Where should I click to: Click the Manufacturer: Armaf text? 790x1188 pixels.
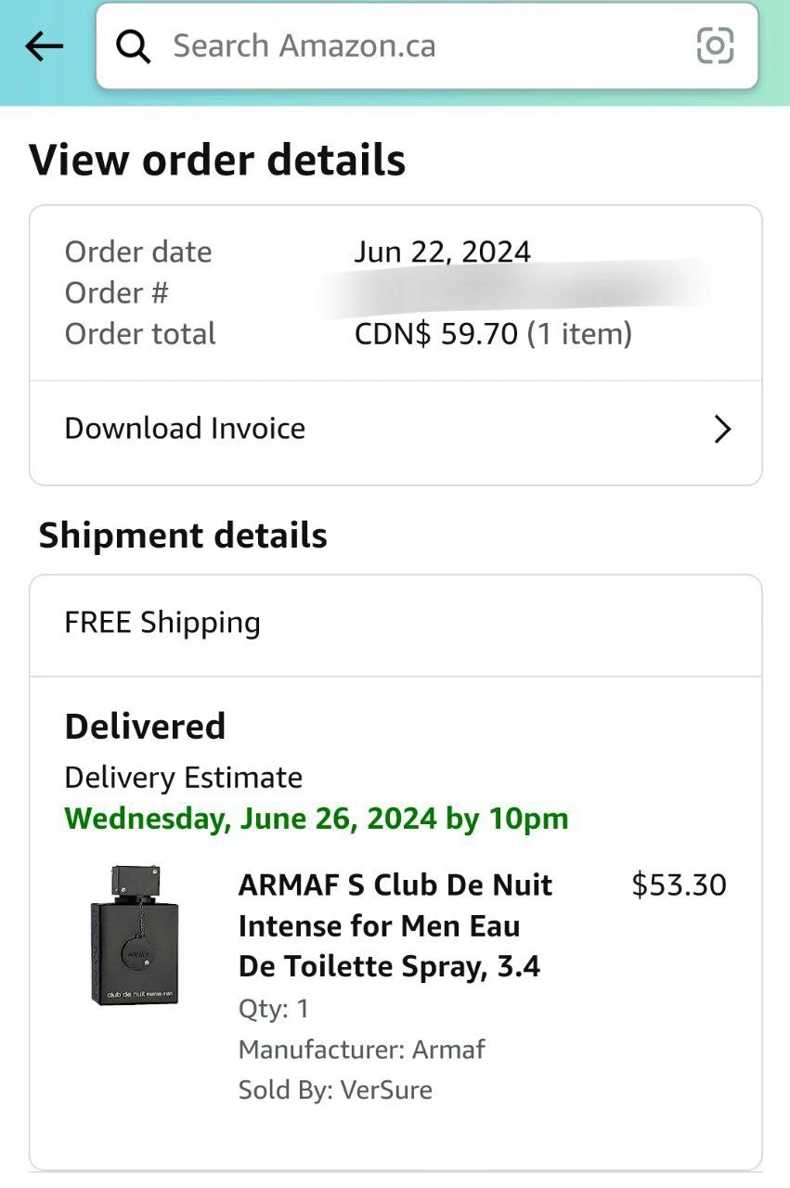361,1049
